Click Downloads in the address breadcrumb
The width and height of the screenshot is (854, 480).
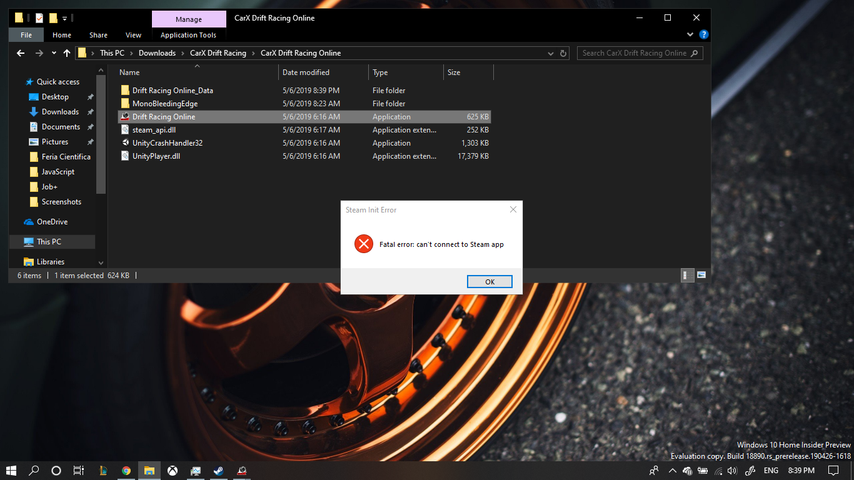(157, 53)
